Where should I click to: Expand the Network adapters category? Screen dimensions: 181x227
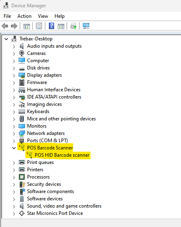(x=14, y=134)
